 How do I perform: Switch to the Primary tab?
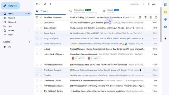50,11
